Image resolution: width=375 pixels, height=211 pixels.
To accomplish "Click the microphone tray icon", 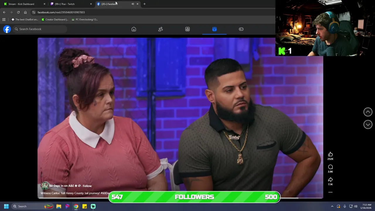I will (345, 206).
